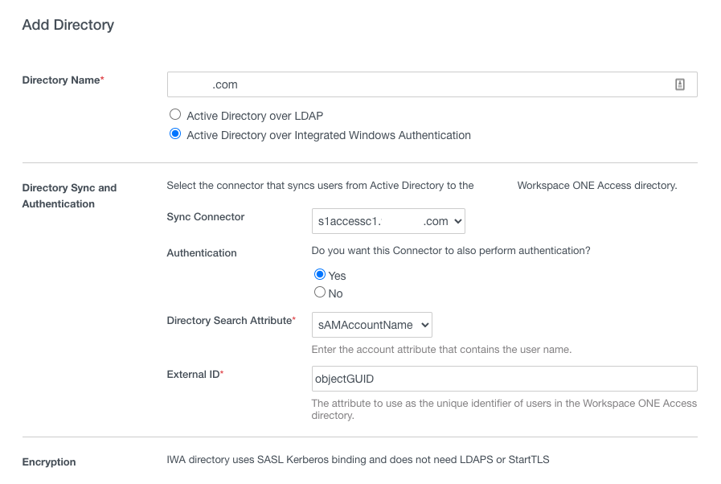
Task: Click the External ID objectGUID field
Action: click(x=504, y=378)
